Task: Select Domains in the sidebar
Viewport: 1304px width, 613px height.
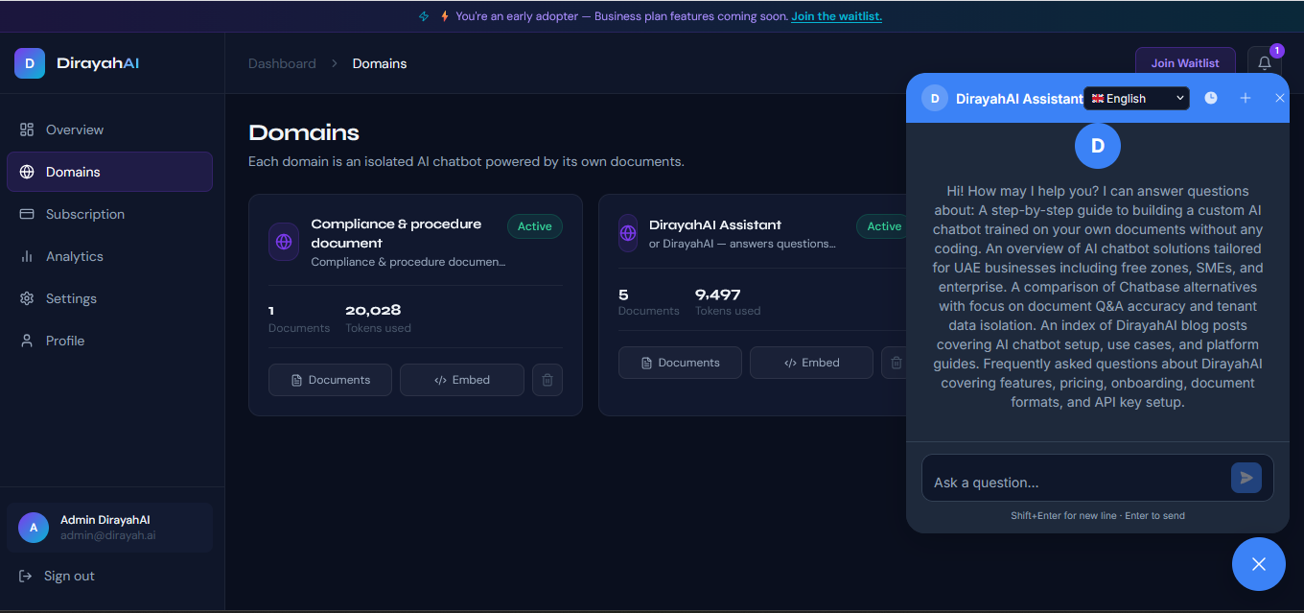Action: click(109, 172)
